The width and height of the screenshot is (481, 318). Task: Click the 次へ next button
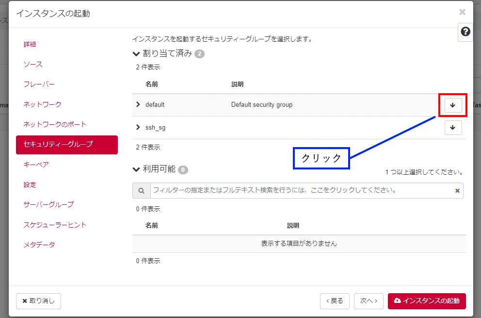point(369,301)
